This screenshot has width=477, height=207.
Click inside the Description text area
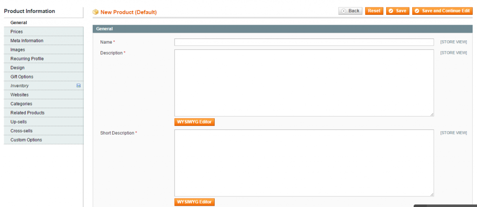[304, 83]
